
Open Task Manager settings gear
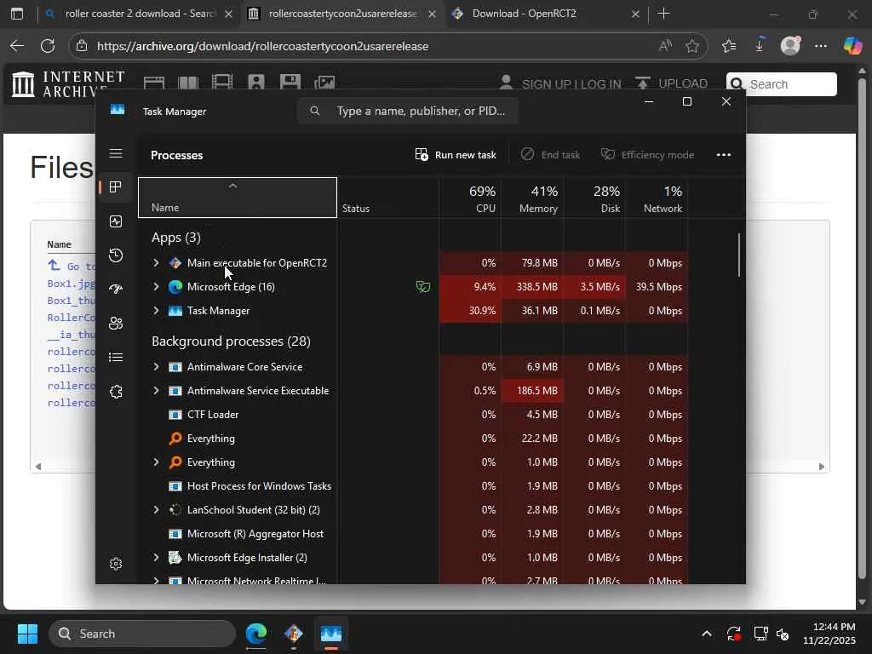[116, 564]
